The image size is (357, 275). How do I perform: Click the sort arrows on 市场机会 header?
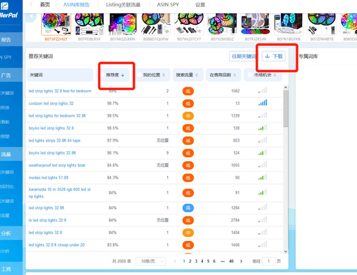[275, 75]
